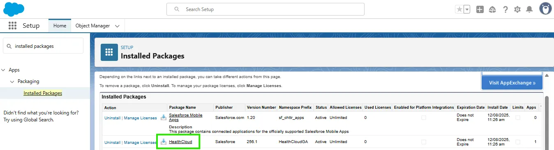Click the Status column header

(321, 107)
